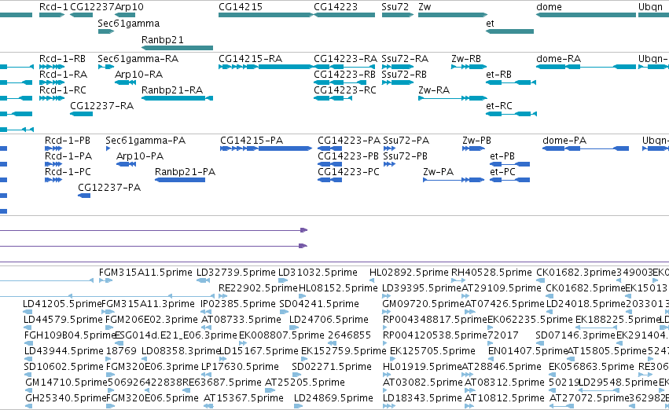Click the Sec61gamma-RA transcript label
This screenshot has height=410, width=669.
pyautogui.click(x=138, y=59)
